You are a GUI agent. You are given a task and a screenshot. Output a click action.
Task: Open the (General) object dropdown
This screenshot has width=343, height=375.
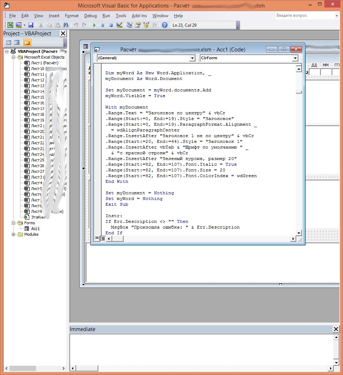(192, 58)
